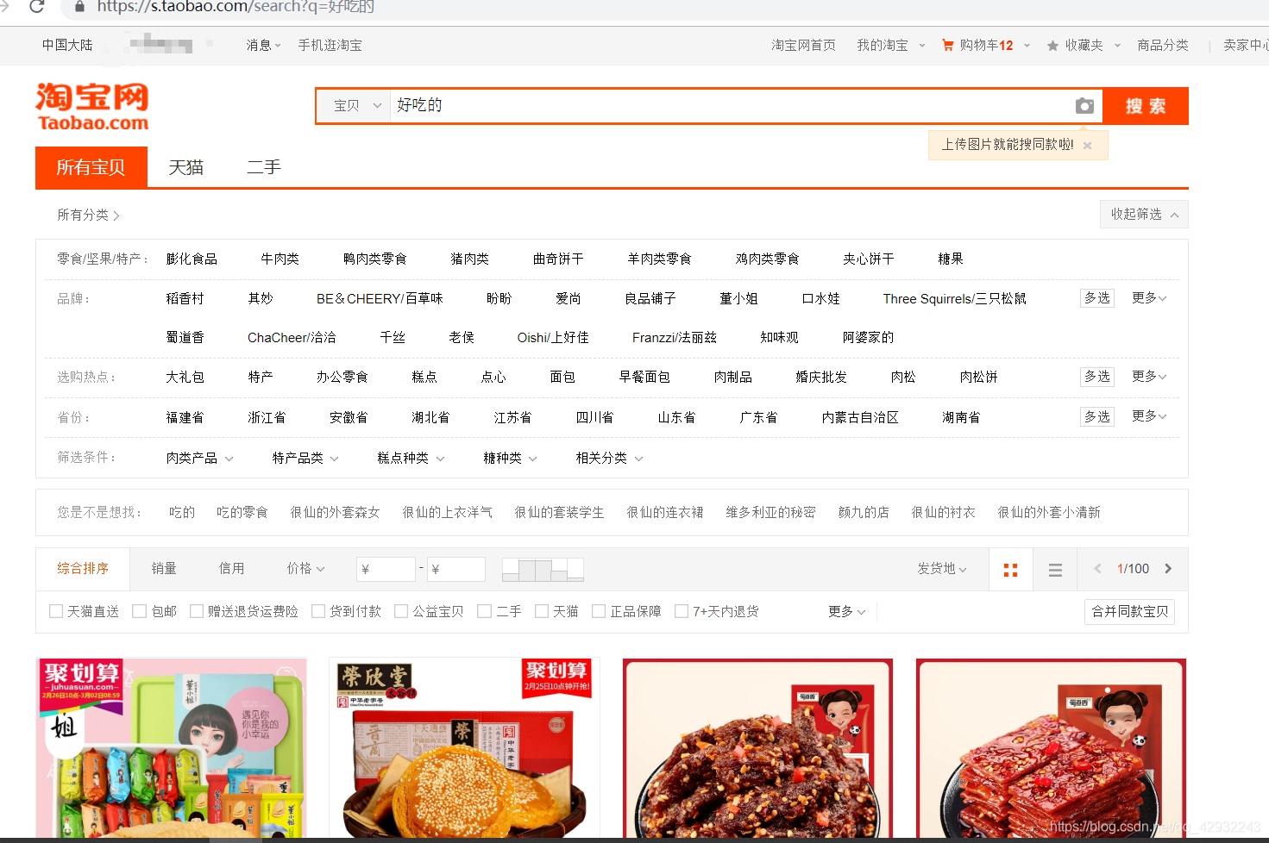This screenshot has height=843, width=1269.
Task: Expand 更多 in the brand row
Action: pyautogui.click(x=1149, y=297)
